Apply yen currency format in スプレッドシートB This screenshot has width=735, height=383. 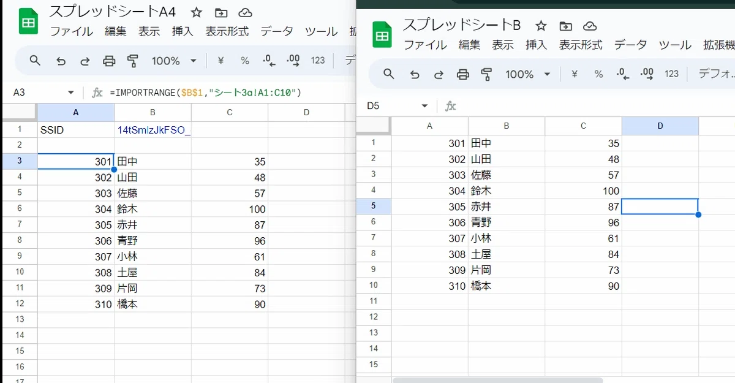(575, 74)
